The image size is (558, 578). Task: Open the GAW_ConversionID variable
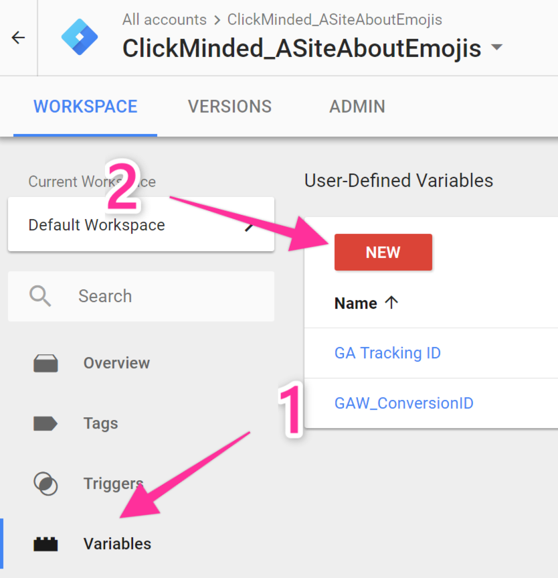click(403, 403)
